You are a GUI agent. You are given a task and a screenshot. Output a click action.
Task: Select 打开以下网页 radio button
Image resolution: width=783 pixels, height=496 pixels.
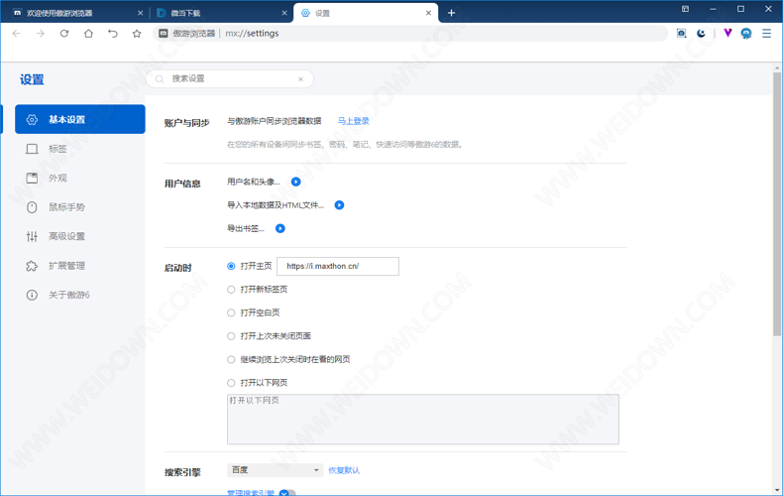coord(231,383)
